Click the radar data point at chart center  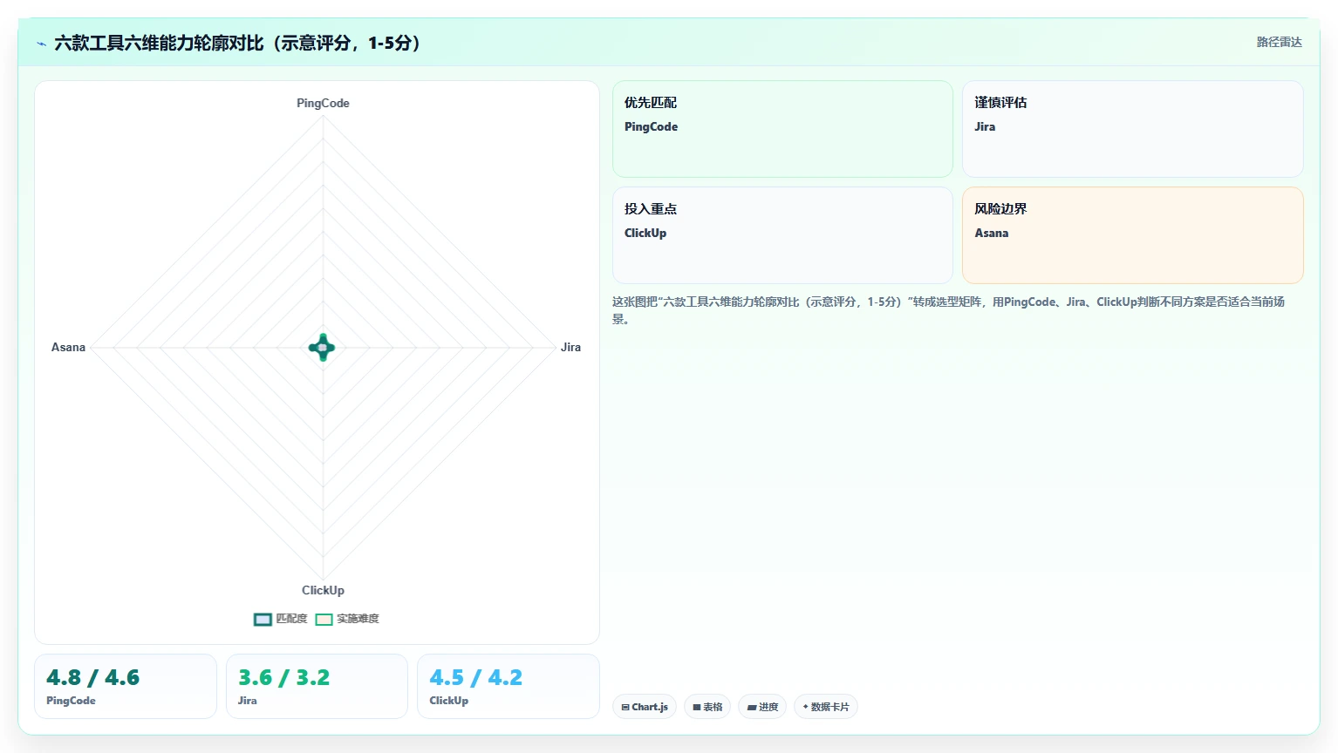click(x=323, y=347)
